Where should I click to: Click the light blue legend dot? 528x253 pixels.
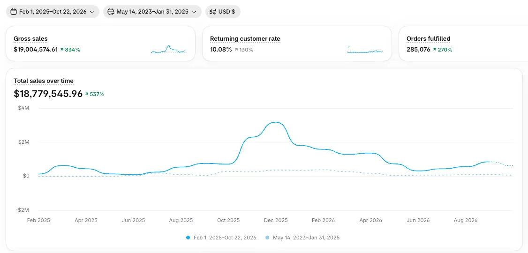267,238
